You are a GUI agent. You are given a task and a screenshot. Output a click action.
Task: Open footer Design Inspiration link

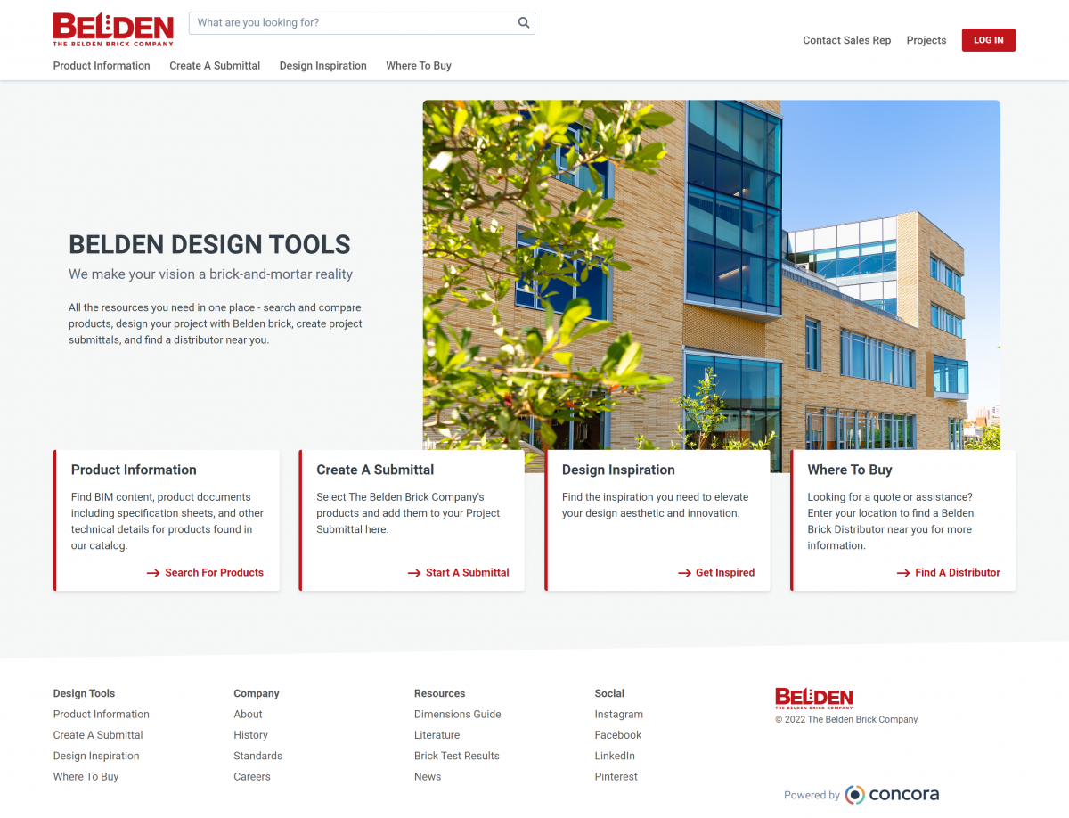pos(96,756)
